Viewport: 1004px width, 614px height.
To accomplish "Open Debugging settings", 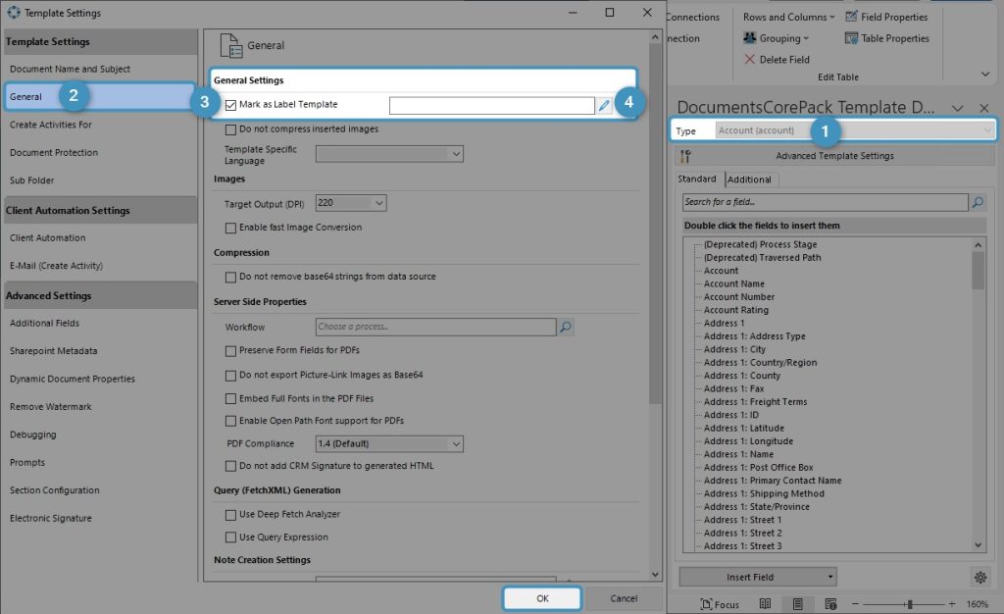I will tap(32, 435).
